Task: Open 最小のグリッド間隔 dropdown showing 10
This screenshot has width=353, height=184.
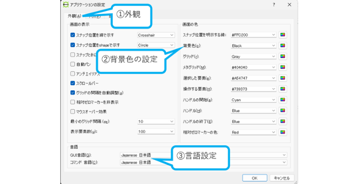Action: 156,121
